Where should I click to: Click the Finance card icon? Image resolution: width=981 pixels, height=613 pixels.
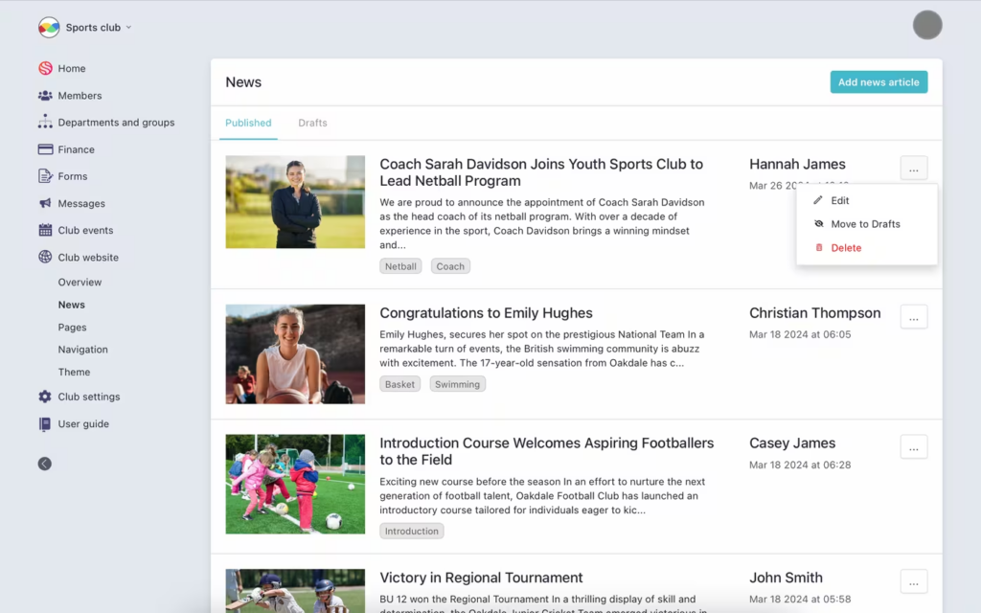tap(45, 149)
